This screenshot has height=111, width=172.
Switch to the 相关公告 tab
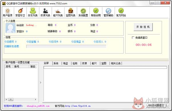pos(116,63)
